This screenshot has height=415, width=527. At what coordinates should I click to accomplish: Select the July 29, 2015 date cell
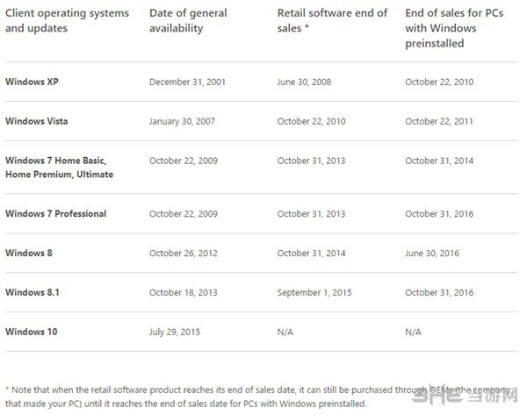click(x=177, y=331)
